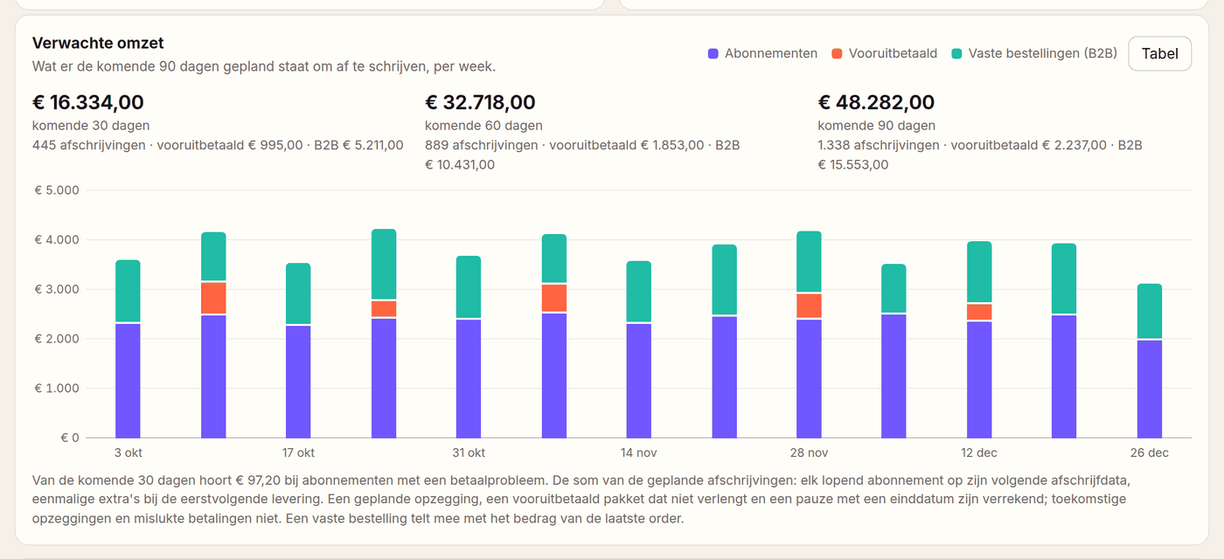The width and height of the screenshot is (1224, 559).
Task: Click the '14 nov' x-axis label
Action: tap(639, 452)
